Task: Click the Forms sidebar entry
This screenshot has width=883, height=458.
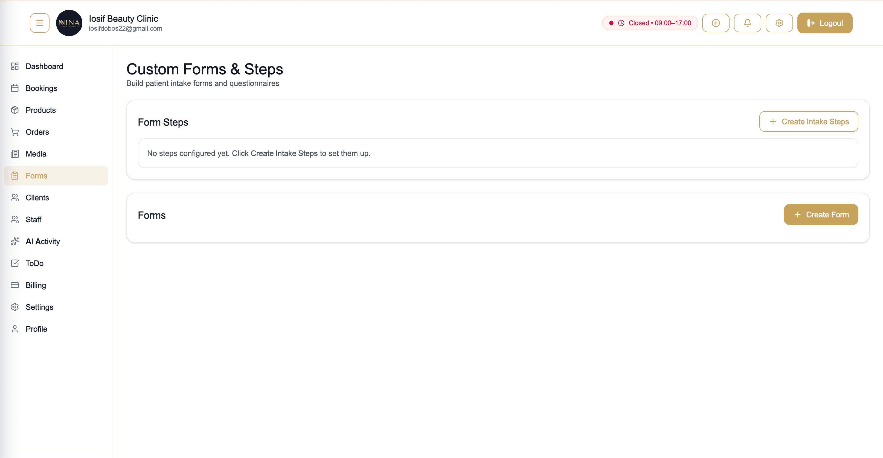Action: coord(36,176)
